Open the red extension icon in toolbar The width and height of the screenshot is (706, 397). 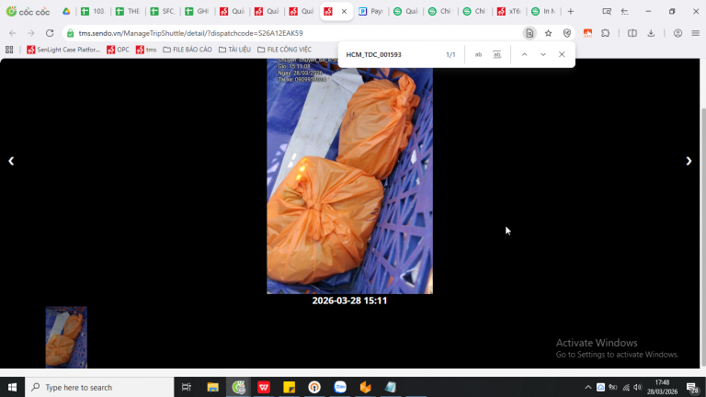pos(587,33)
